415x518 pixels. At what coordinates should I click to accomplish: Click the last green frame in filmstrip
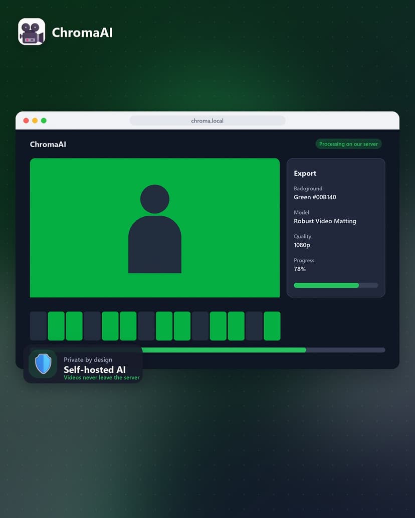click(x=272, y=326)
